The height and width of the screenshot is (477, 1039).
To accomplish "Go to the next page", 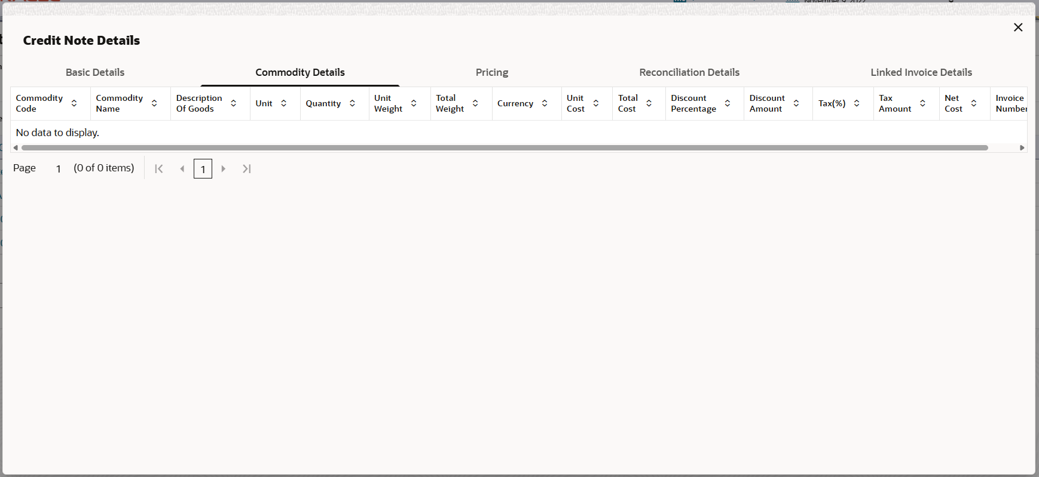I will (x=224, y=169).
